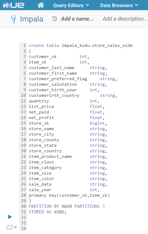The image size is (148, 234).
Task: Expand the Data Browsers chevron
Action: tap(137, 5)
